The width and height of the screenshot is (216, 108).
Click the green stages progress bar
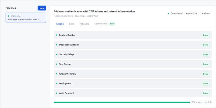point(122,102)
